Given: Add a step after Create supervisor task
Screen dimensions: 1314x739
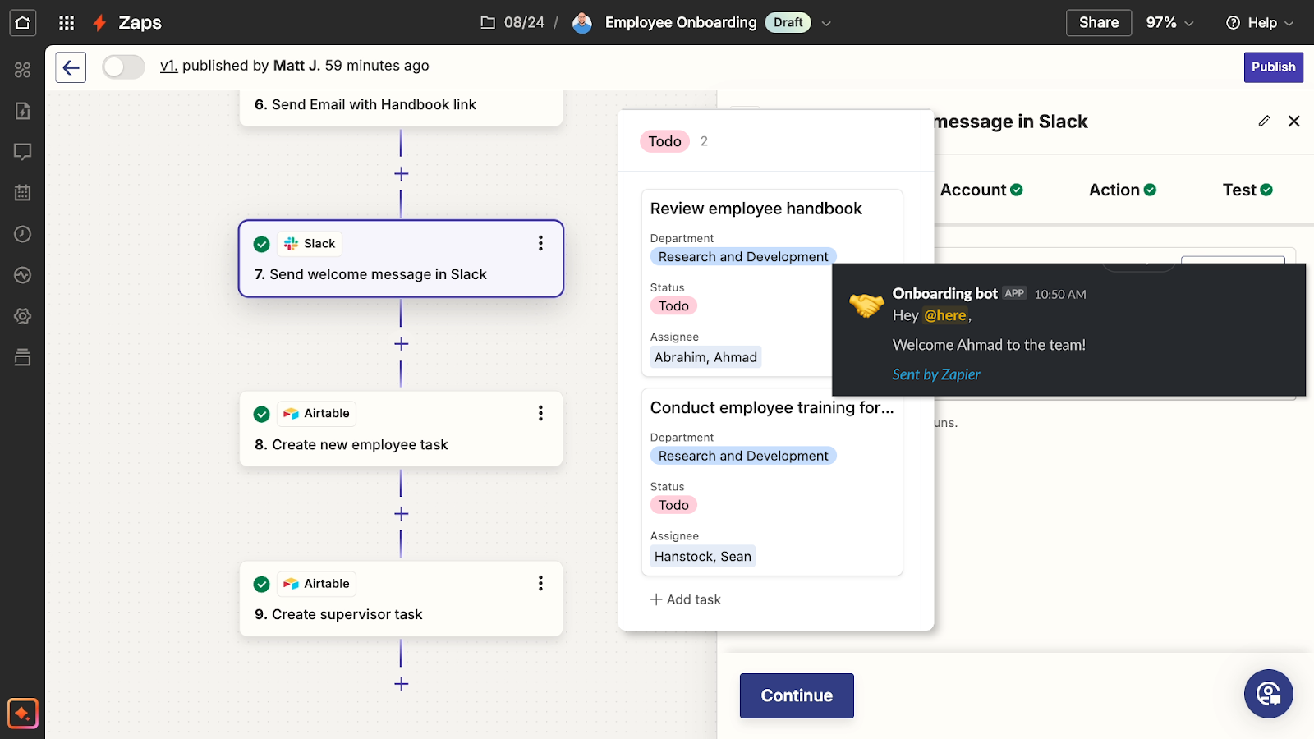Looking at the screenshot, I should pos(402,684).
